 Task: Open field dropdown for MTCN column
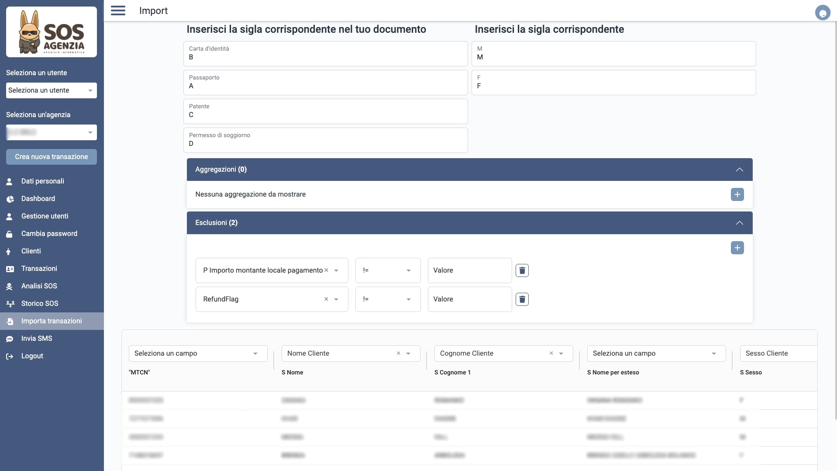198,353
